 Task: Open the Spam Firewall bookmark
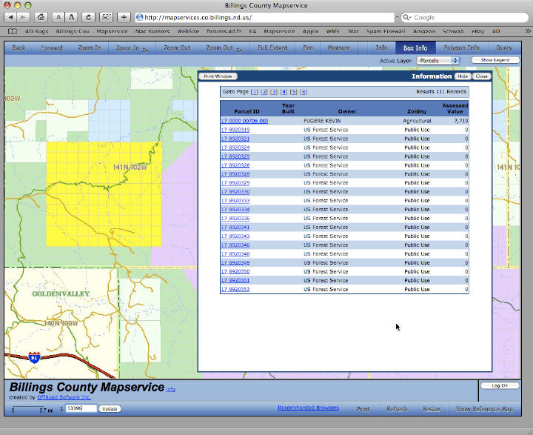point(386,31)
